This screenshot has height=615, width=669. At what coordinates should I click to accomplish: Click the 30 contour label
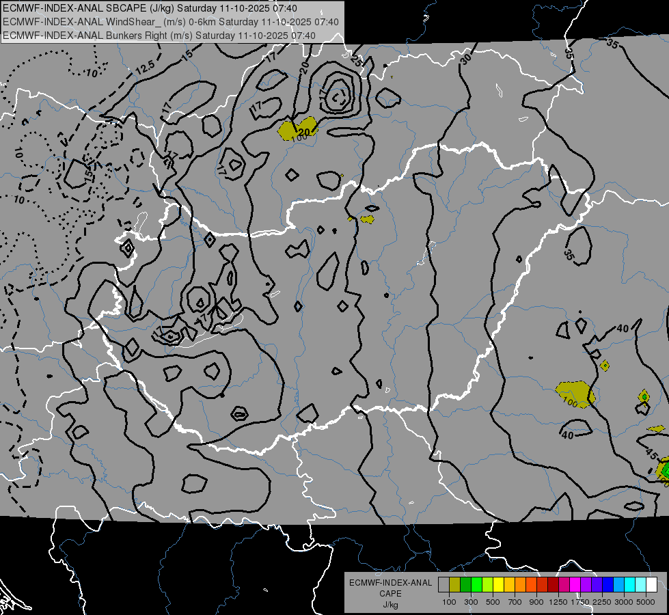(466, 59)
